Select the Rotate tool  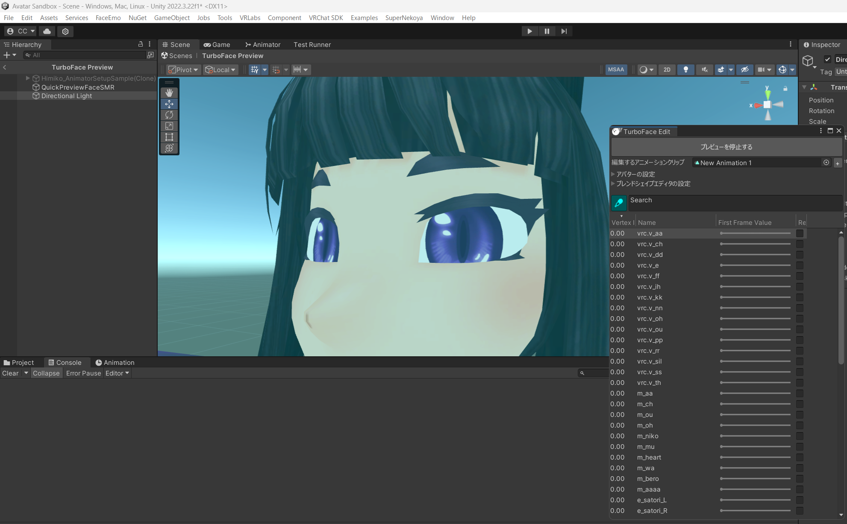(169, 115)
